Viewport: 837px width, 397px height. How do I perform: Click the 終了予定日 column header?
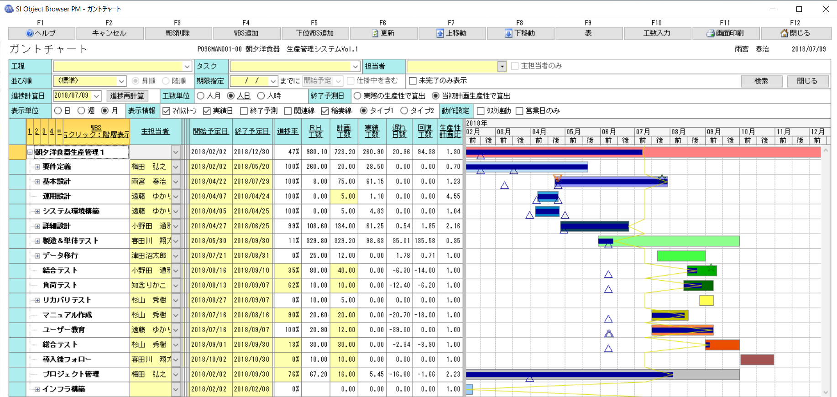point(253,131)
